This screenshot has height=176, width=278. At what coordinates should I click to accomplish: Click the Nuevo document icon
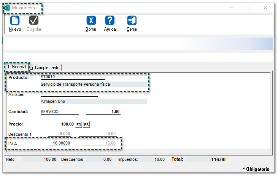pos(15,20)
